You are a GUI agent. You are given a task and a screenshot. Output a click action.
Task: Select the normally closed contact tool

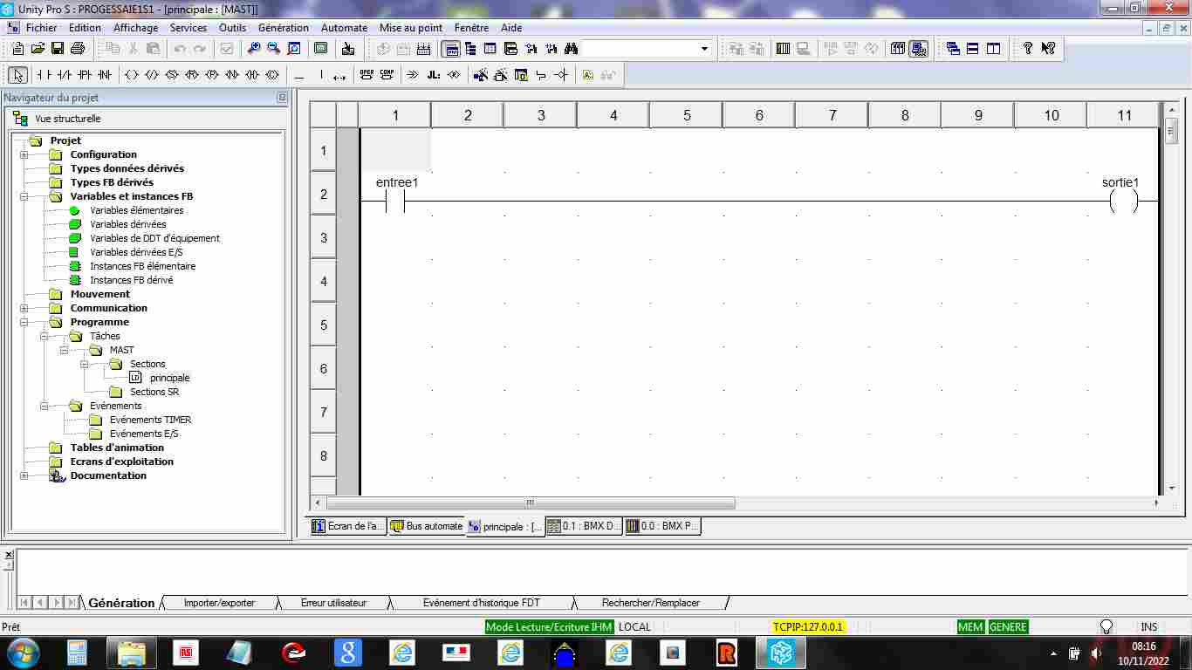(x=64, y=75)
